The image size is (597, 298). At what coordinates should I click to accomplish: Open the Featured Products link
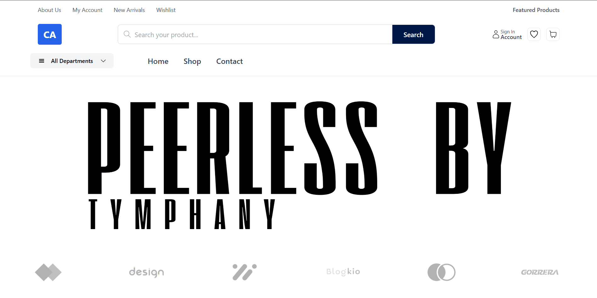click(536, 10)
